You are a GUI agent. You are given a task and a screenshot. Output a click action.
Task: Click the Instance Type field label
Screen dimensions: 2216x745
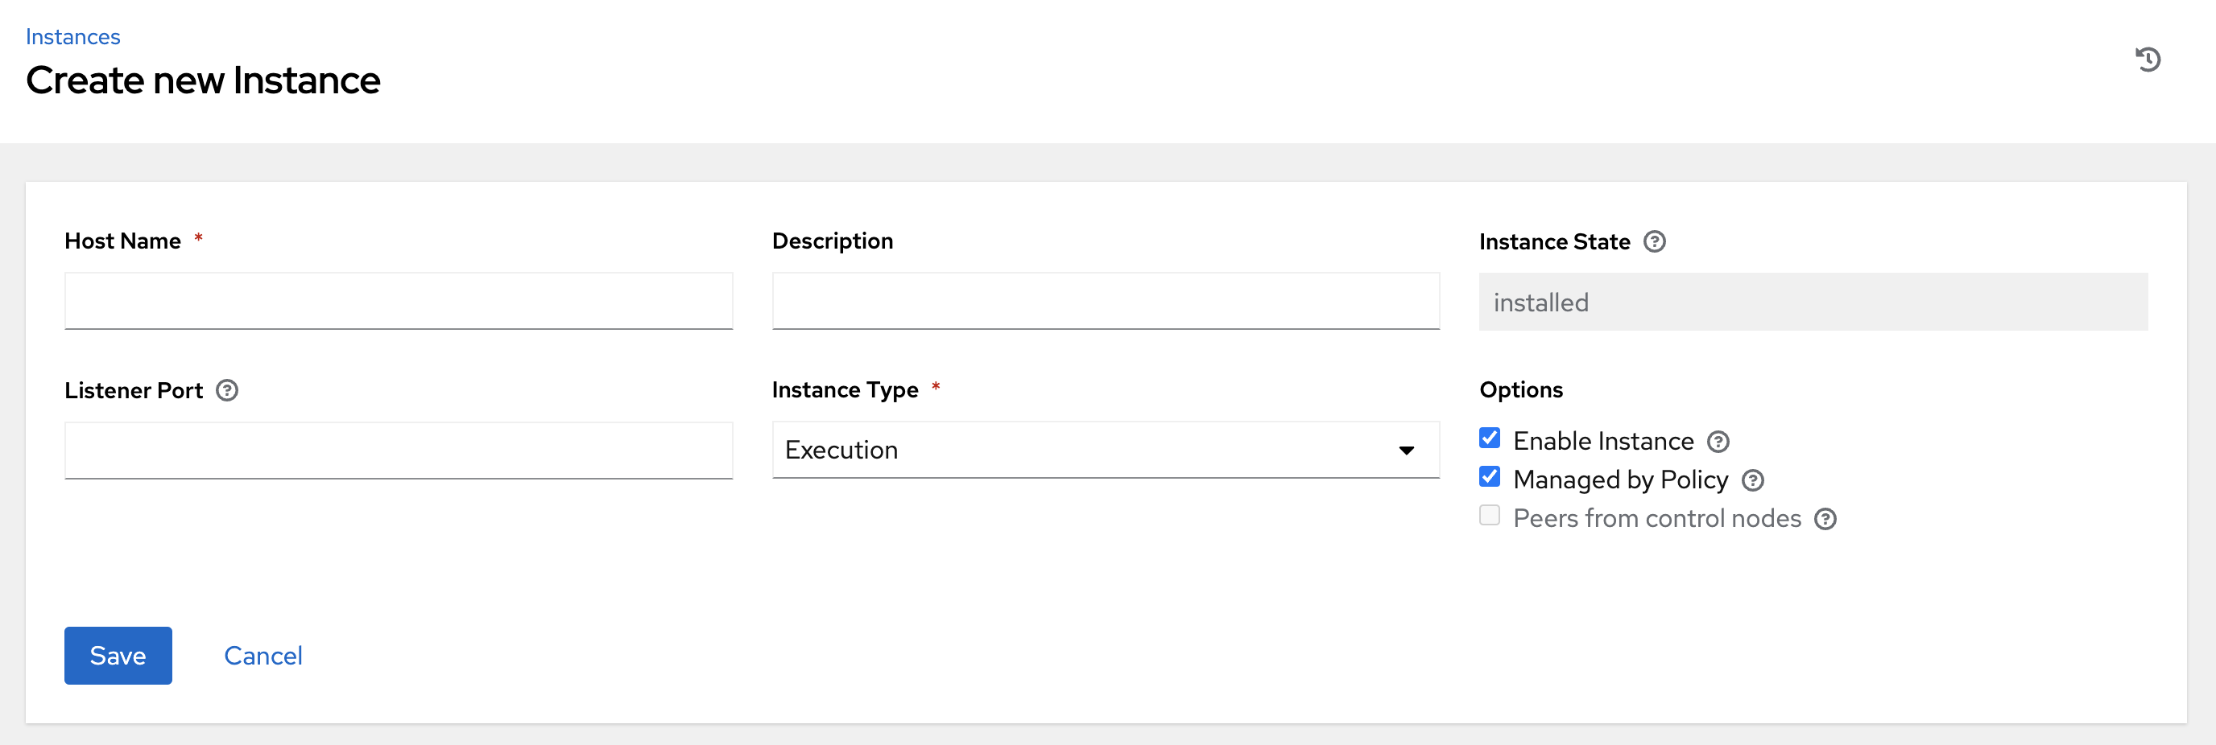tap(845, 390)
